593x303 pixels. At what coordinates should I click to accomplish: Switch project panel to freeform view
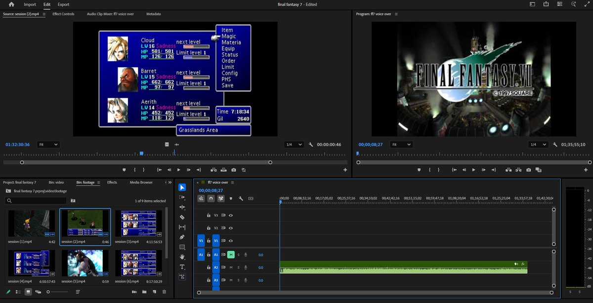coord(38,292)
